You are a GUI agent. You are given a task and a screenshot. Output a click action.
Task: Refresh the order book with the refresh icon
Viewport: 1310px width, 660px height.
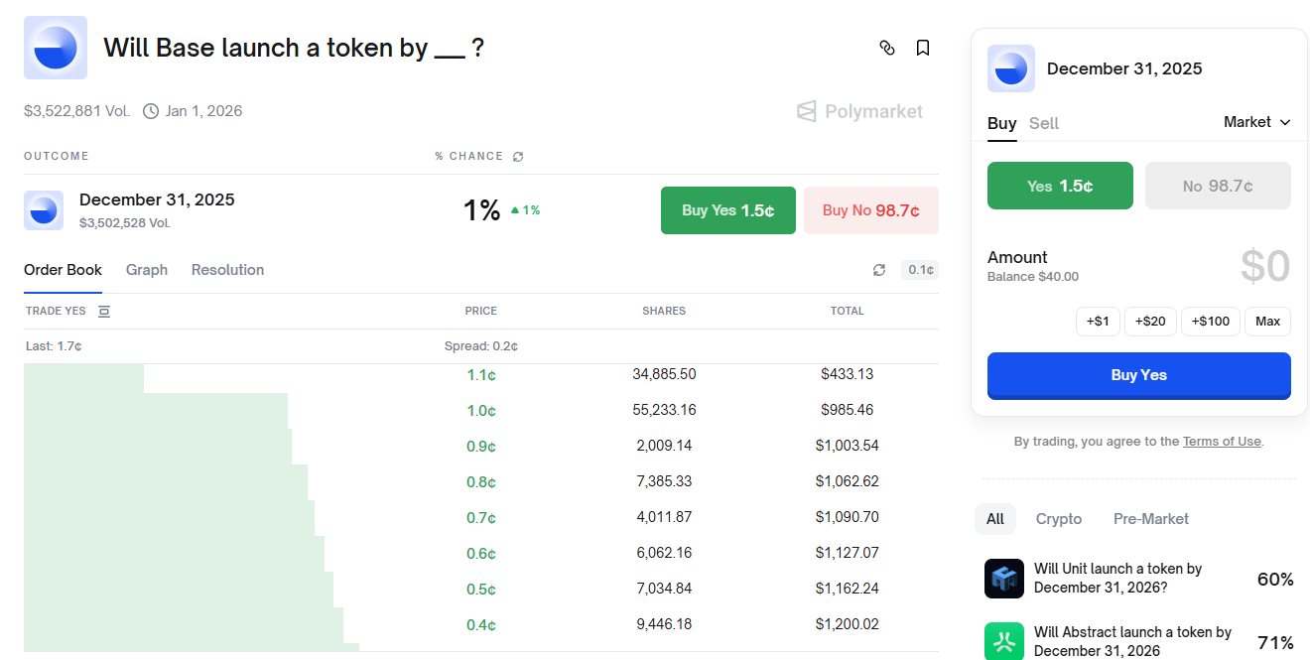tap(878, 269)
